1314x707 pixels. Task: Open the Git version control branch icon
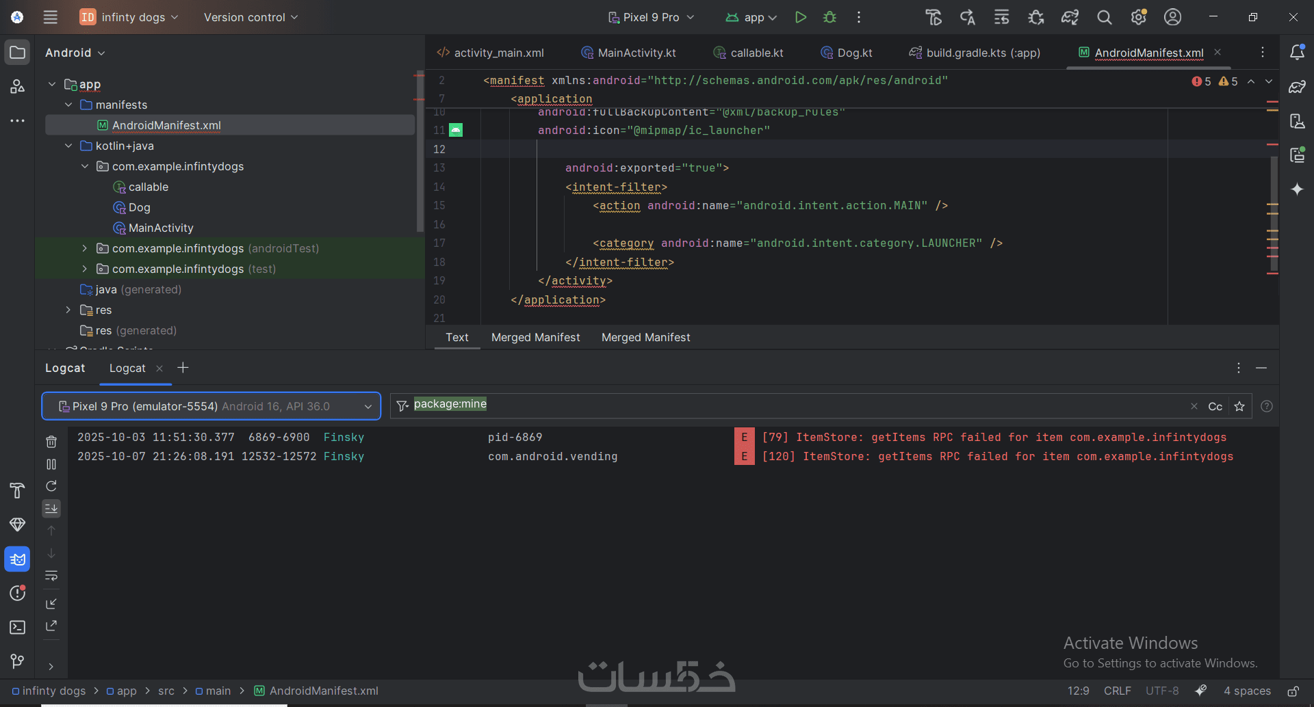click(17, 661)
